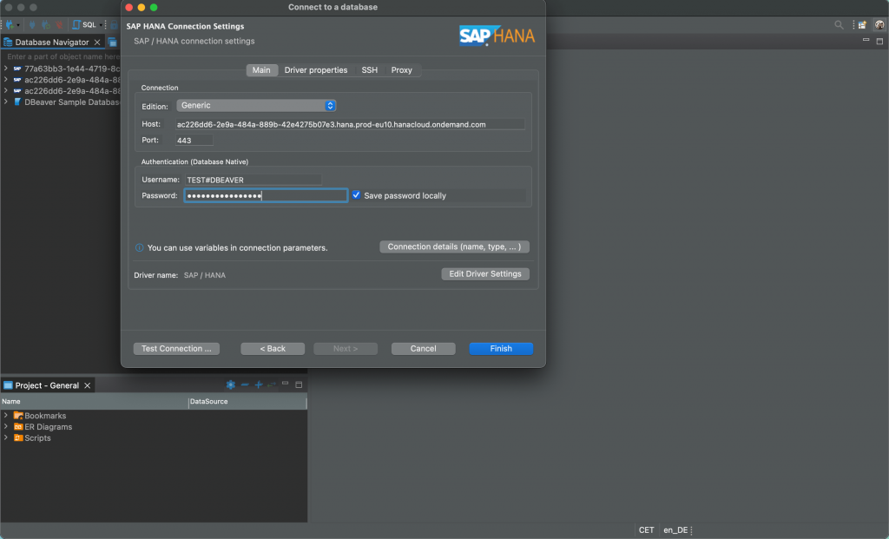Click the Connect plug icon in the toolbar
The height and width of the screenshot is (539, 889).
pyautogui.click(x=32, y=25)
